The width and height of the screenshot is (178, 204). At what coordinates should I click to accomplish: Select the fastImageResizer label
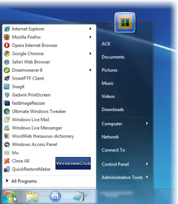coord(29,103)
